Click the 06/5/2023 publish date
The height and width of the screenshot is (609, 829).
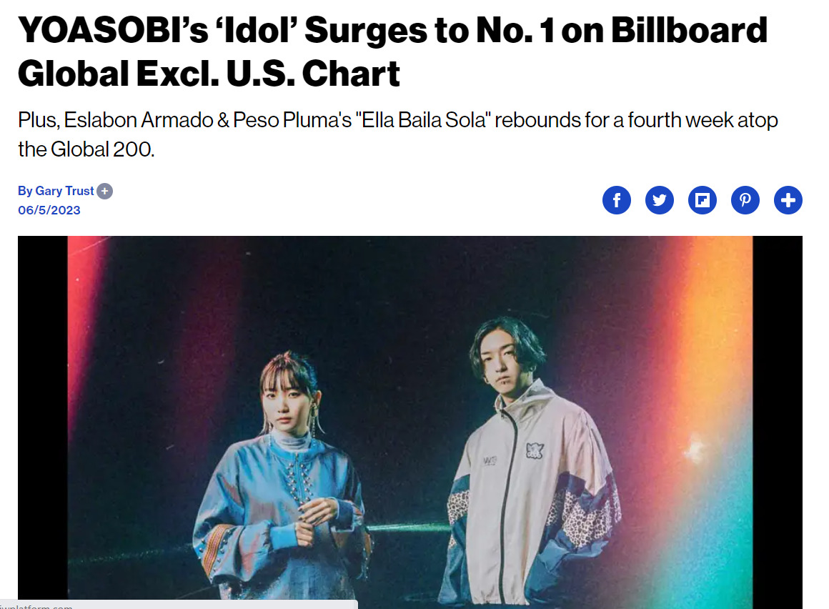(x=49, y=210)
